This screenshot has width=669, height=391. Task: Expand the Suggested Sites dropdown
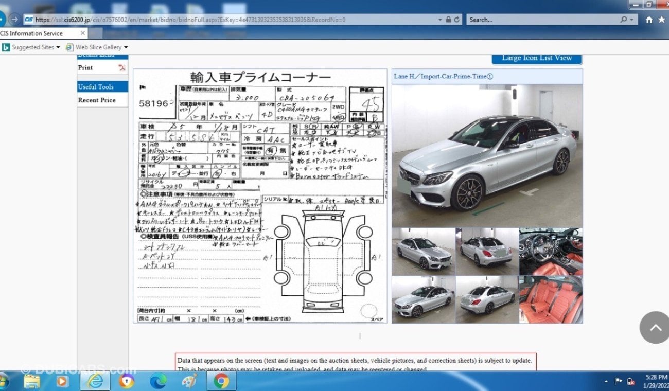(x=58, y=47)
